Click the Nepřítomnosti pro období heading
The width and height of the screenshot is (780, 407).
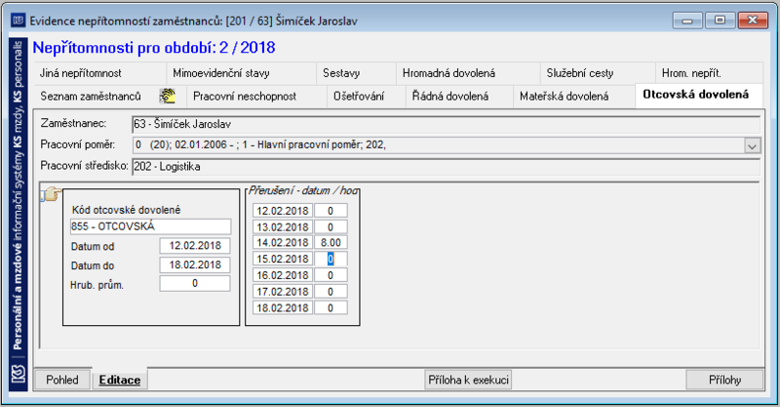click(x=154, y=47)
